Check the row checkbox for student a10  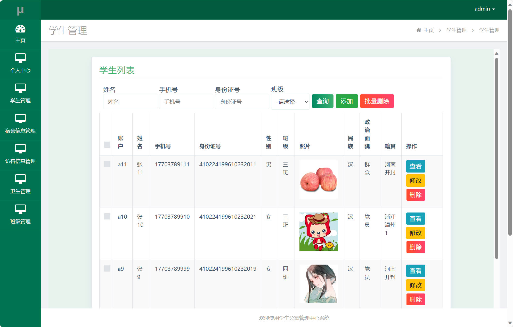pyautogui.click(x=107, y=217)
